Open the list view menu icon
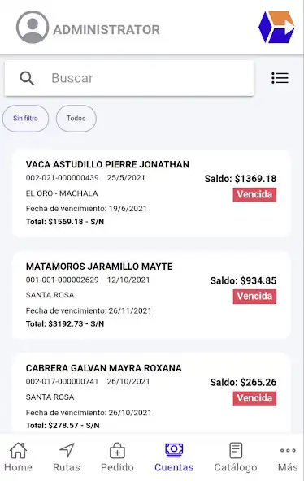The image size is (304, 481). (280, 78)
